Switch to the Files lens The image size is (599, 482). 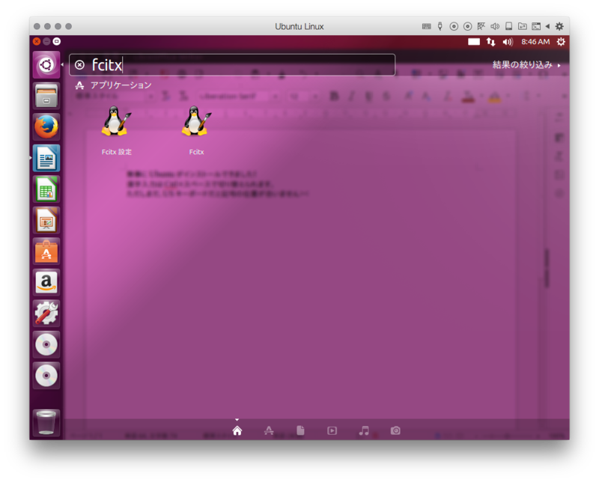tap(301, 431)
